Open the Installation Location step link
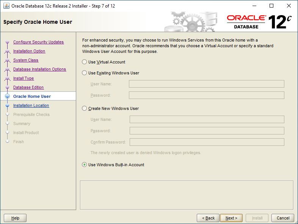Image resolution: width=298 pixels, height=224 pixels. [31, 105]
